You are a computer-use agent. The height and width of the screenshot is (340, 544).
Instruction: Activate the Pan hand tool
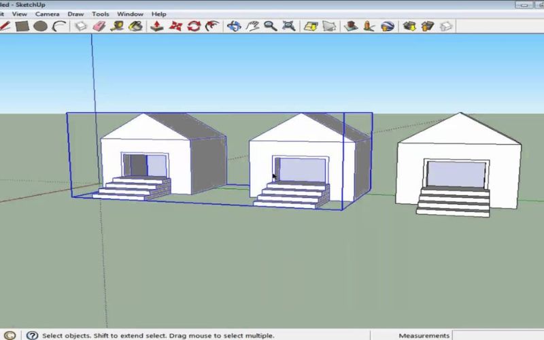252,26
